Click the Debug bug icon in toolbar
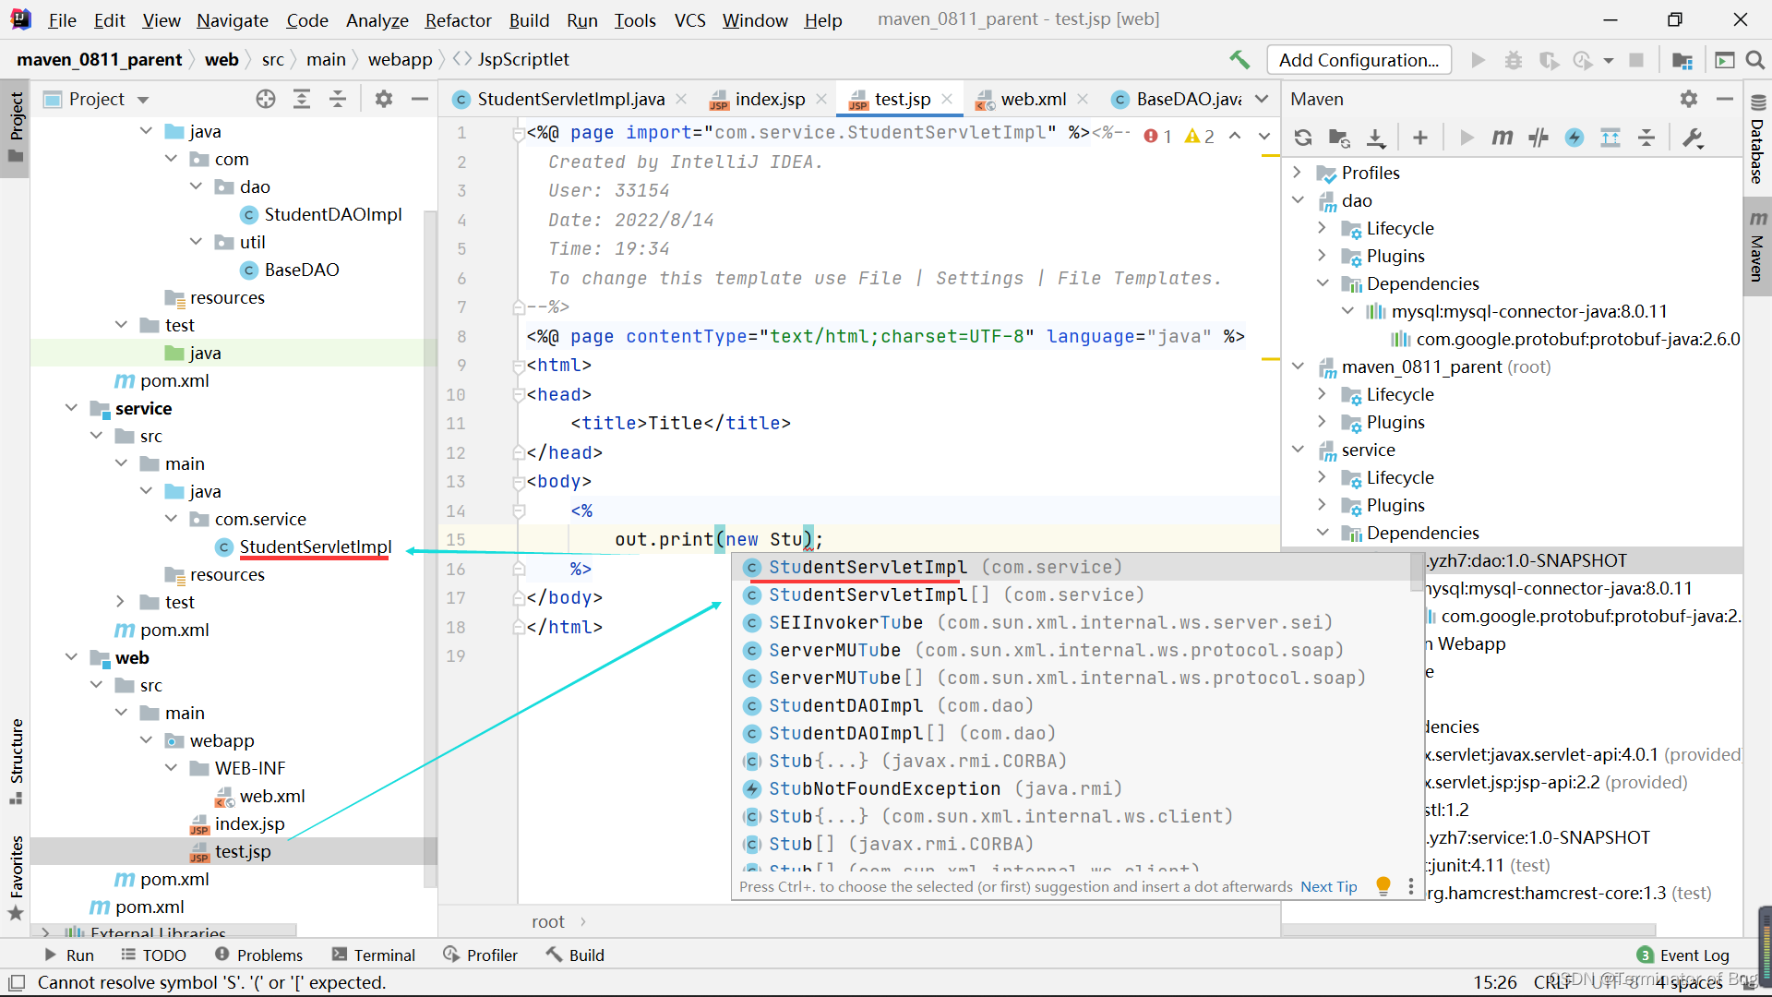The height and width of the screenshot is (997, 1772). point(1514,60)
